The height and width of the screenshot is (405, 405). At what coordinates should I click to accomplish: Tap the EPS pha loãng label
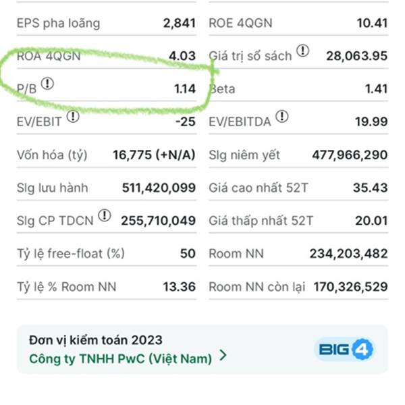click(x=58, y=23)
